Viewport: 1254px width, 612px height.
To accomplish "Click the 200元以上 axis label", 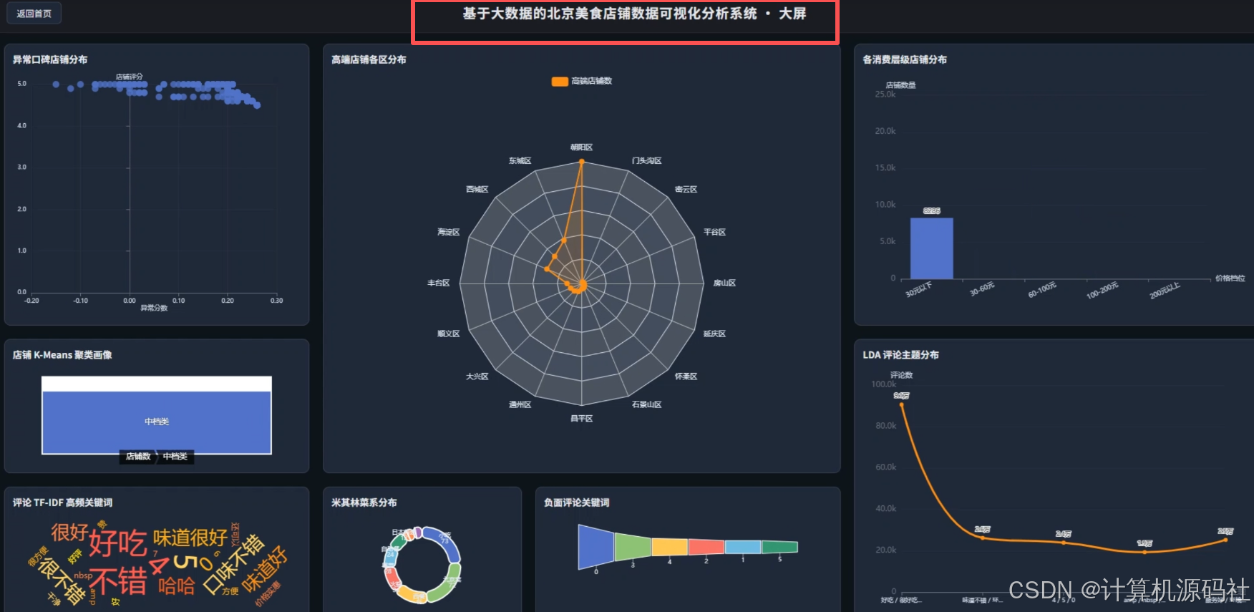I will pyautogui.click(x=1165, y=290).
